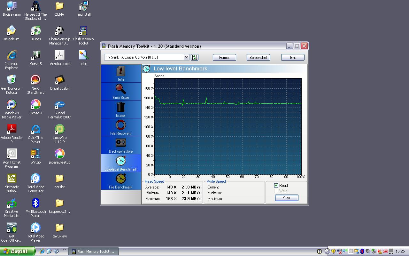Select the WinZip desktop icon
Screen dimensions: 409x256
pyautogui.click(x=35, y=156)
